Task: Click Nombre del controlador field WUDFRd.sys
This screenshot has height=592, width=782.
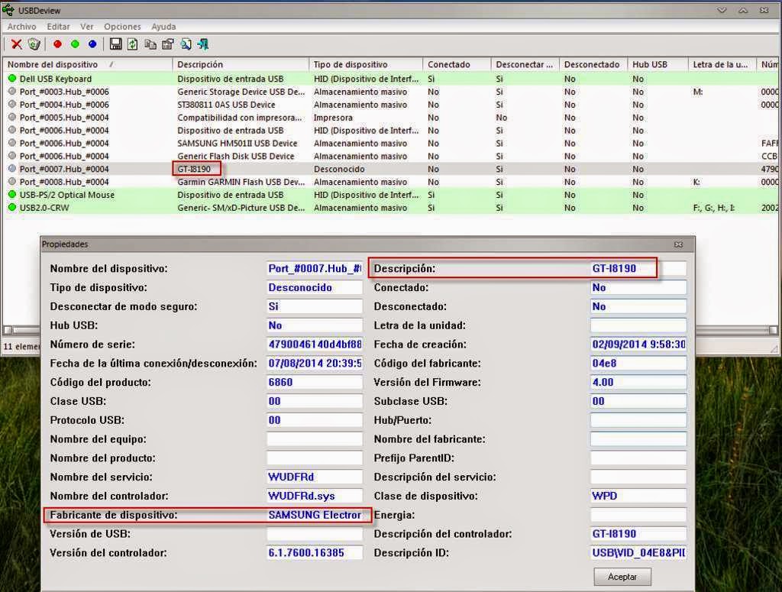Action: click(315, 496)
